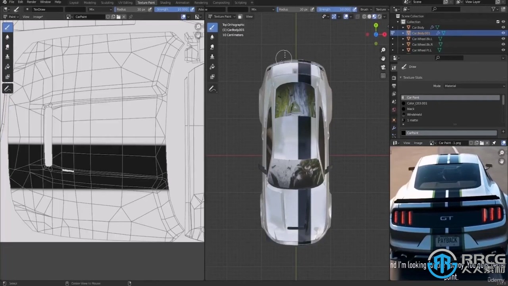Select the Color_C03.001 material slot
This screenshot has height=286, width=508.
click(x=450, y=103)
